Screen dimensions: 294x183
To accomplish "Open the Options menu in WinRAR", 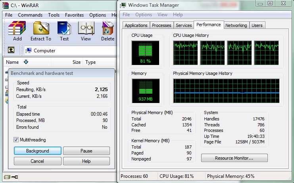I will [x=98, y=15].
